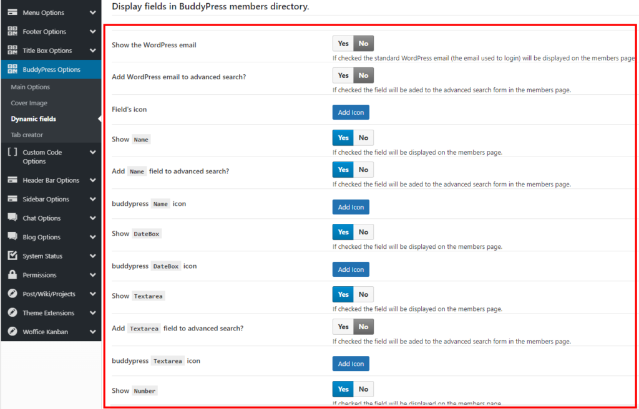Expand the Title Box Options chevron
The height and width of the screenshot is (409, 639).
tap(92, 51)
